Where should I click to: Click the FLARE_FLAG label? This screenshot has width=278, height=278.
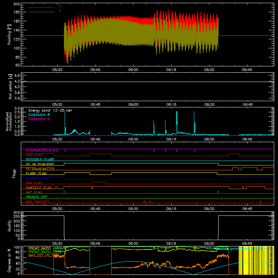pyautogui.click(x=36, y=173)
